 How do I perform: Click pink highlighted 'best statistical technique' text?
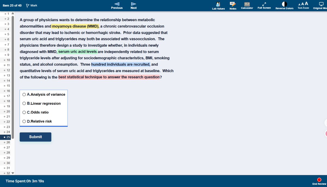pos(109,77)
